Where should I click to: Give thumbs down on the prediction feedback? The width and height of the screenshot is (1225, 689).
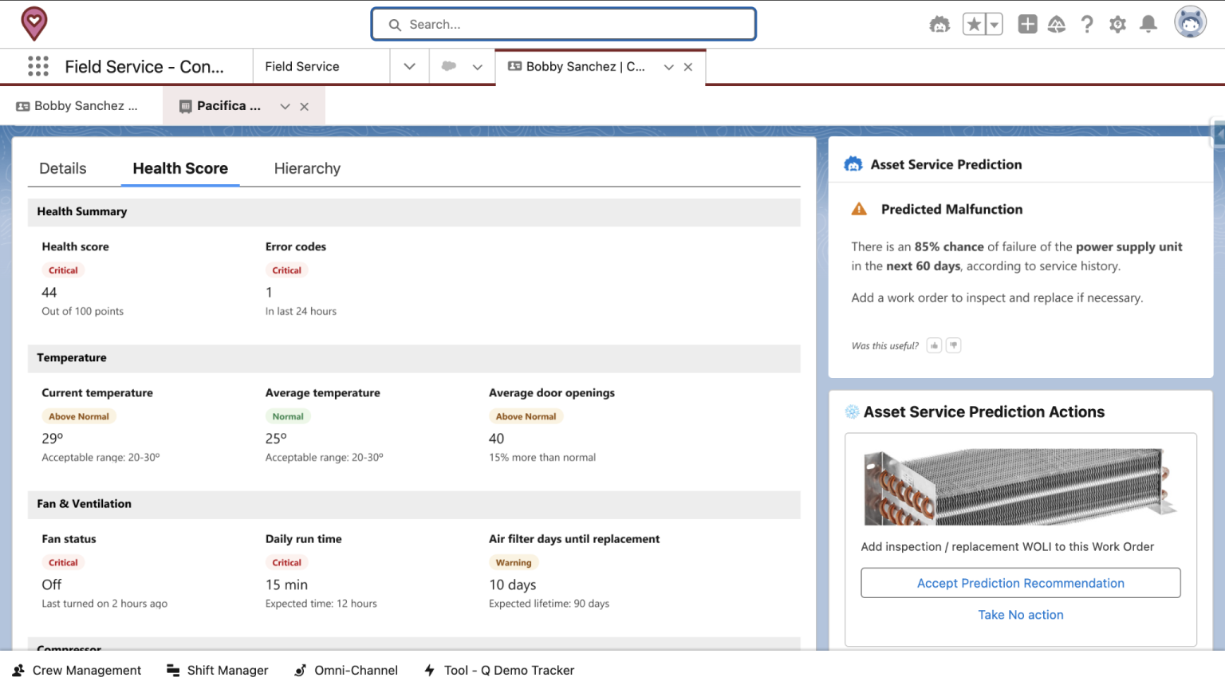[x=953, y=344]
